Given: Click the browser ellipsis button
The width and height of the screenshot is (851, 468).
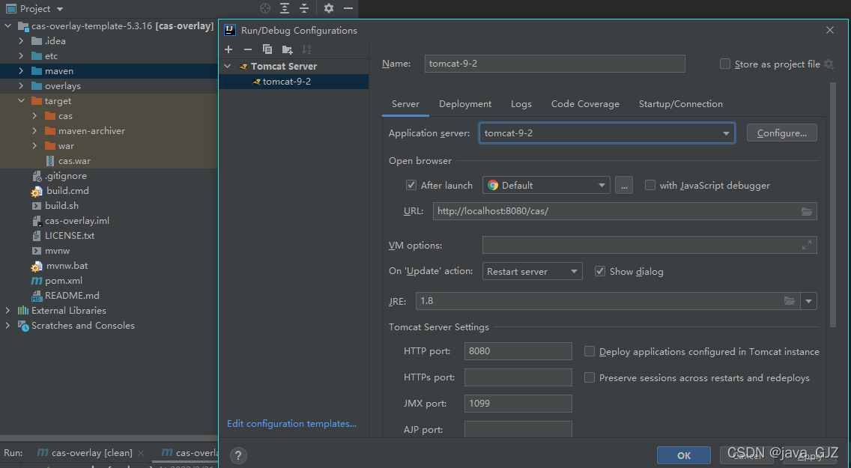Looking at the screenshot, I should click(624, 186).
